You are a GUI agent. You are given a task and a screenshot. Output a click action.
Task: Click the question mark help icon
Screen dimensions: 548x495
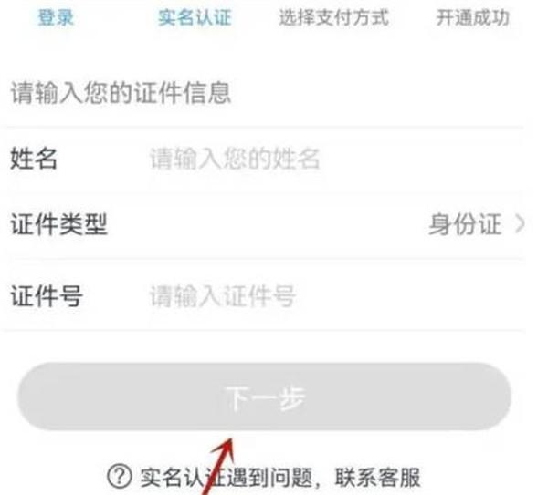119,477
